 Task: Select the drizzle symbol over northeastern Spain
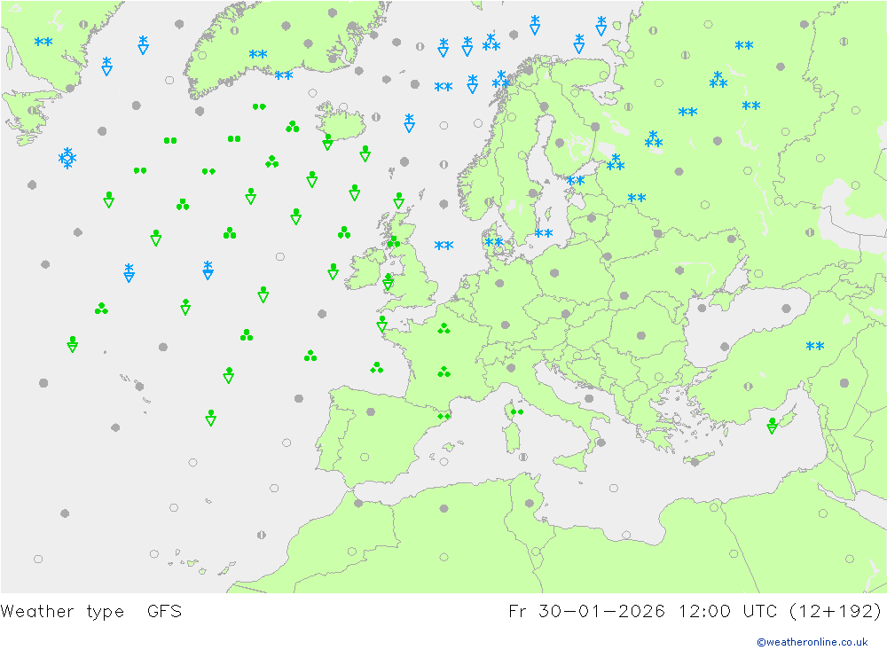tap(443, 417)
